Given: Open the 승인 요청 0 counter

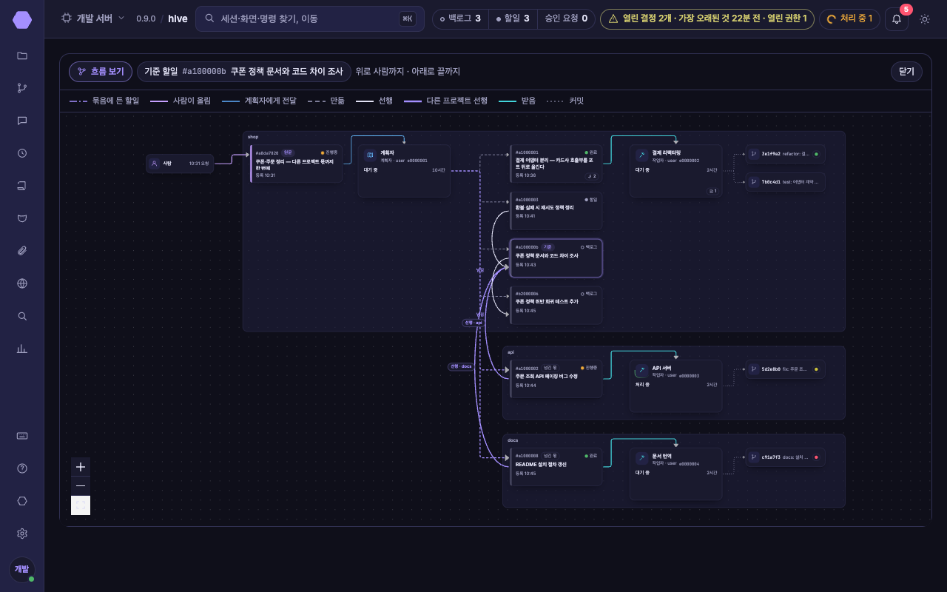Looking at the screenshot, I should point(566,18).
